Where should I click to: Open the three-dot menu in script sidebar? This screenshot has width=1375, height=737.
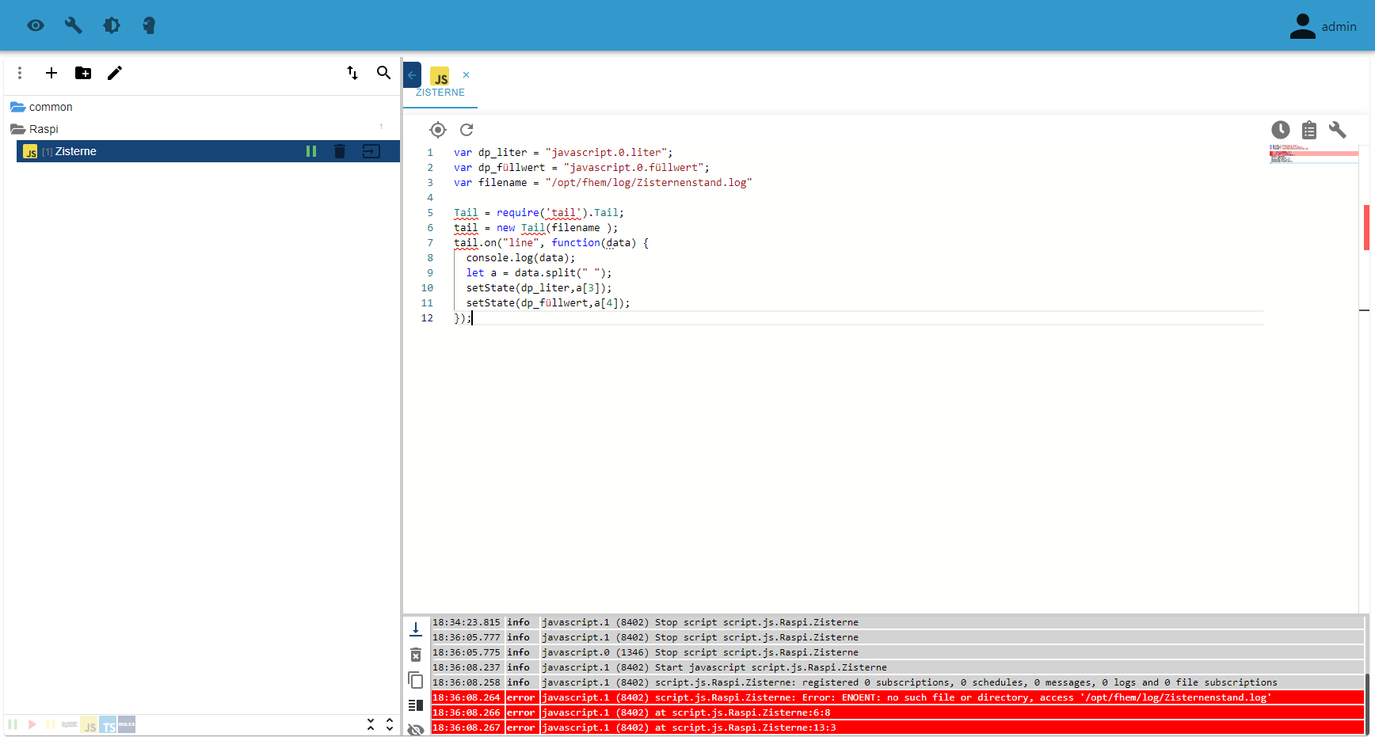[20, 73]
